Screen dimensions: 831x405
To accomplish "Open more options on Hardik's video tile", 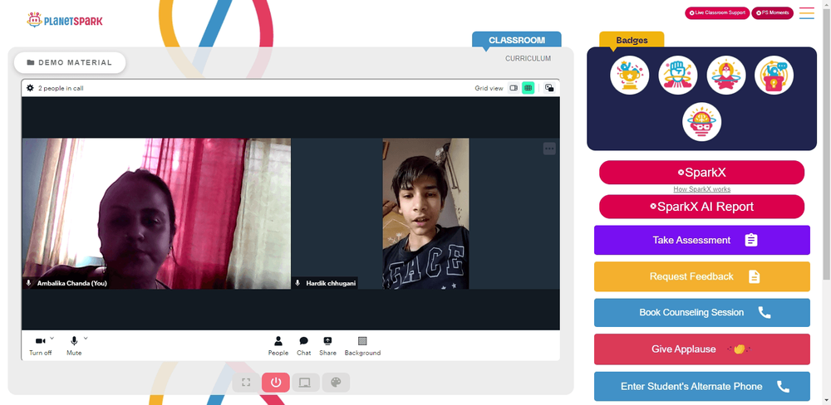I will (x=549, y=149).
